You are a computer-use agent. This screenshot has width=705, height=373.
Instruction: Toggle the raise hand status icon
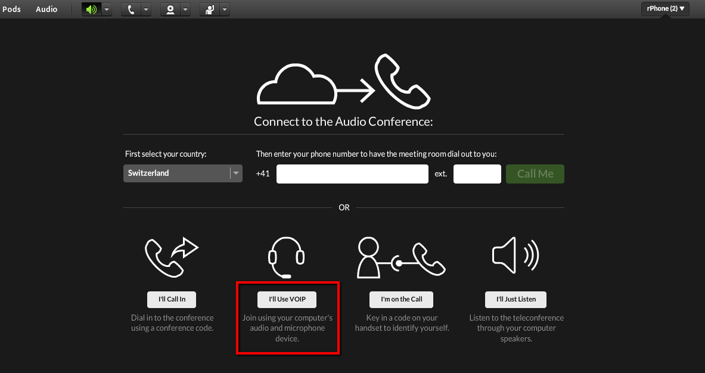pos(209,10)
